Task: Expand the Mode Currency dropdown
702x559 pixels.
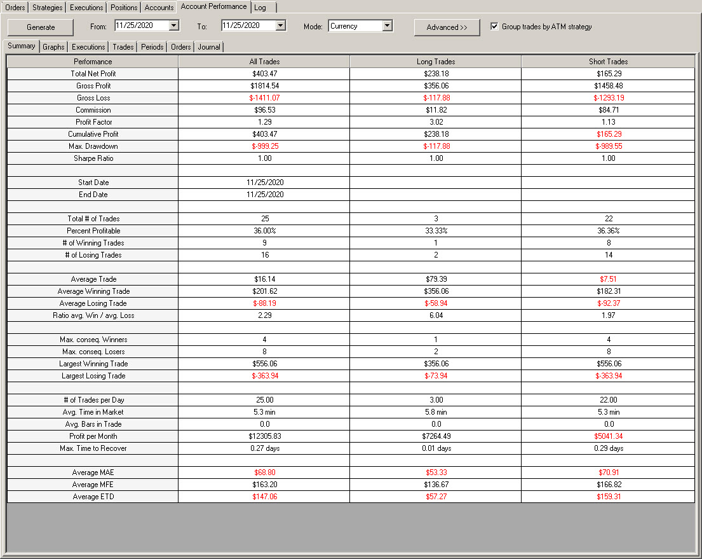Action: (x=388, y=26)
